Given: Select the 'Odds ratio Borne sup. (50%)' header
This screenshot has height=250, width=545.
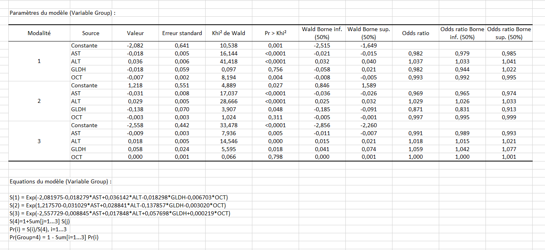Looking at the screenshot, I should pos(509,33).
